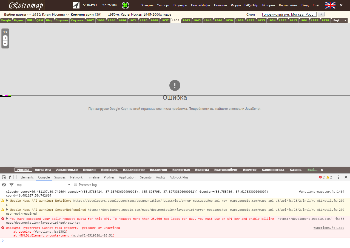This screenshot has height=248, width=350.
Task: Clear the console with the clear icon
Action: coord(4,185)
